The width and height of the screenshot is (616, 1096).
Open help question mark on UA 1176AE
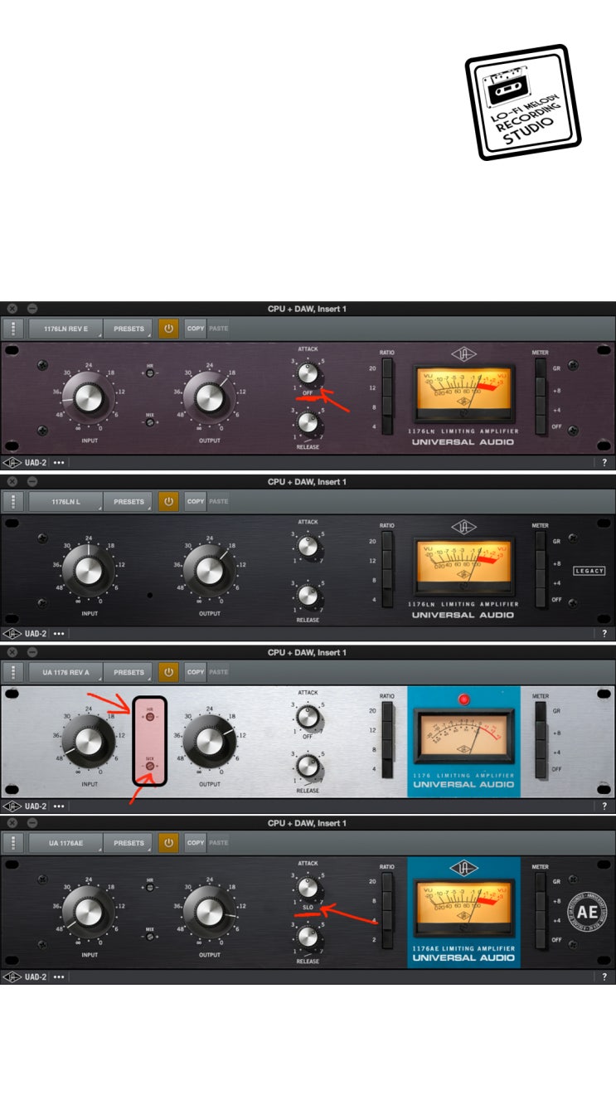click(x=604, y=977)
